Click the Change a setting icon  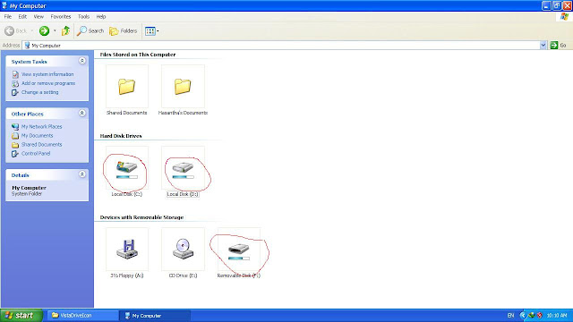click(15, 92)
